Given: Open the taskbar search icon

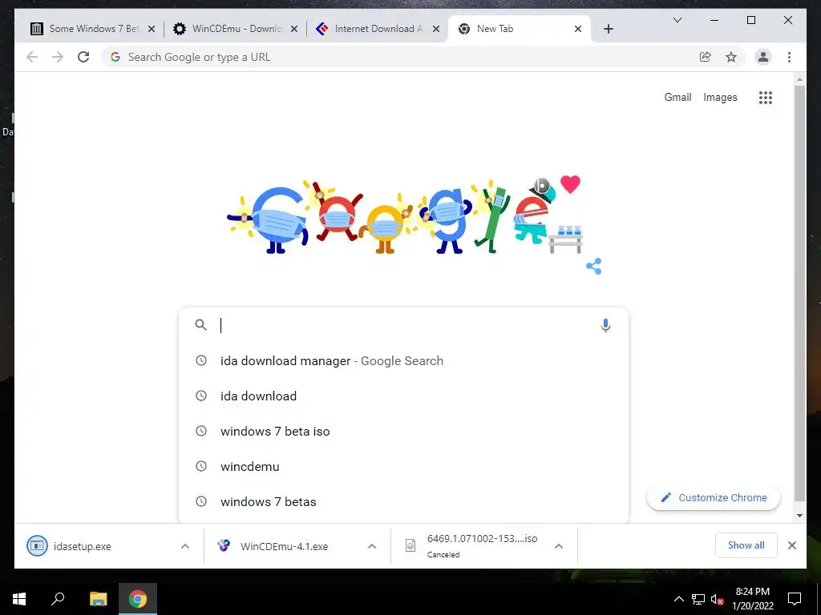Looking at the screenshot, I should pos(58,599).
